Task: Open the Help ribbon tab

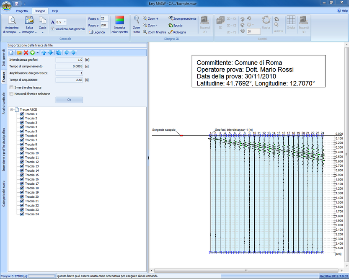Action: [x=55, y=11]
